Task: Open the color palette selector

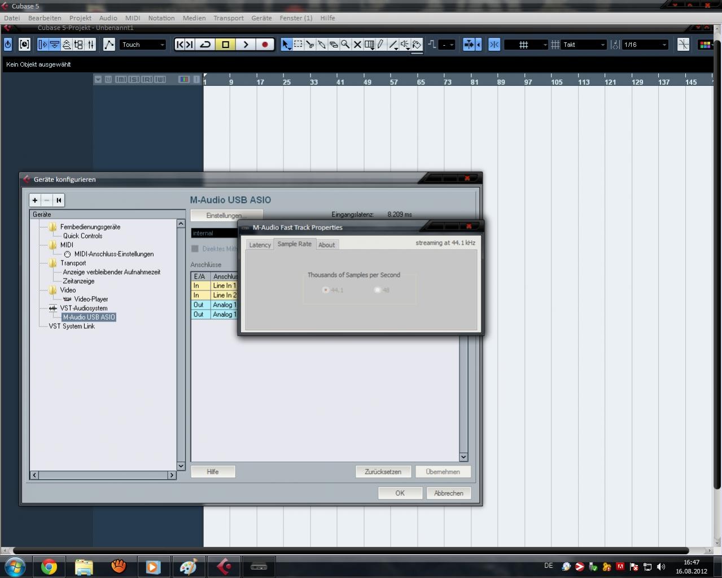Action: [x=705, y=45]
